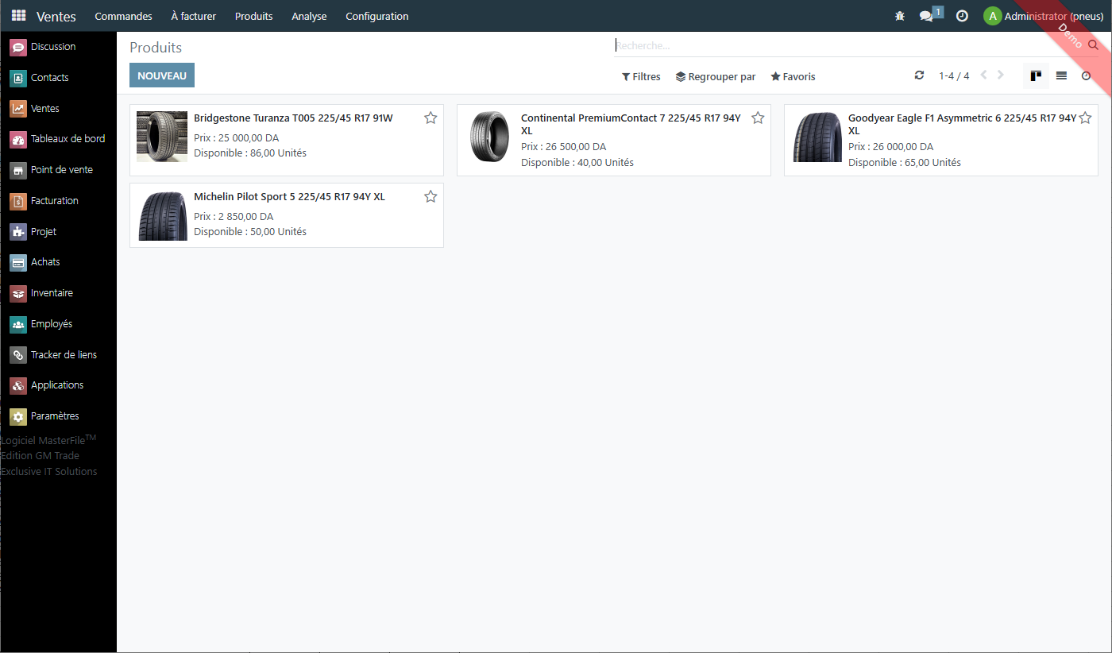The height and width of the screenshot is (653, 1112).
Task: Click the Ventes sidebar icon
Action: click(18, 109)
